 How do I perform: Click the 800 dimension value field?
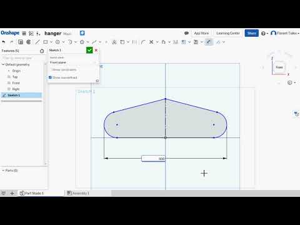pyautogui.click(x=153, y=159)
